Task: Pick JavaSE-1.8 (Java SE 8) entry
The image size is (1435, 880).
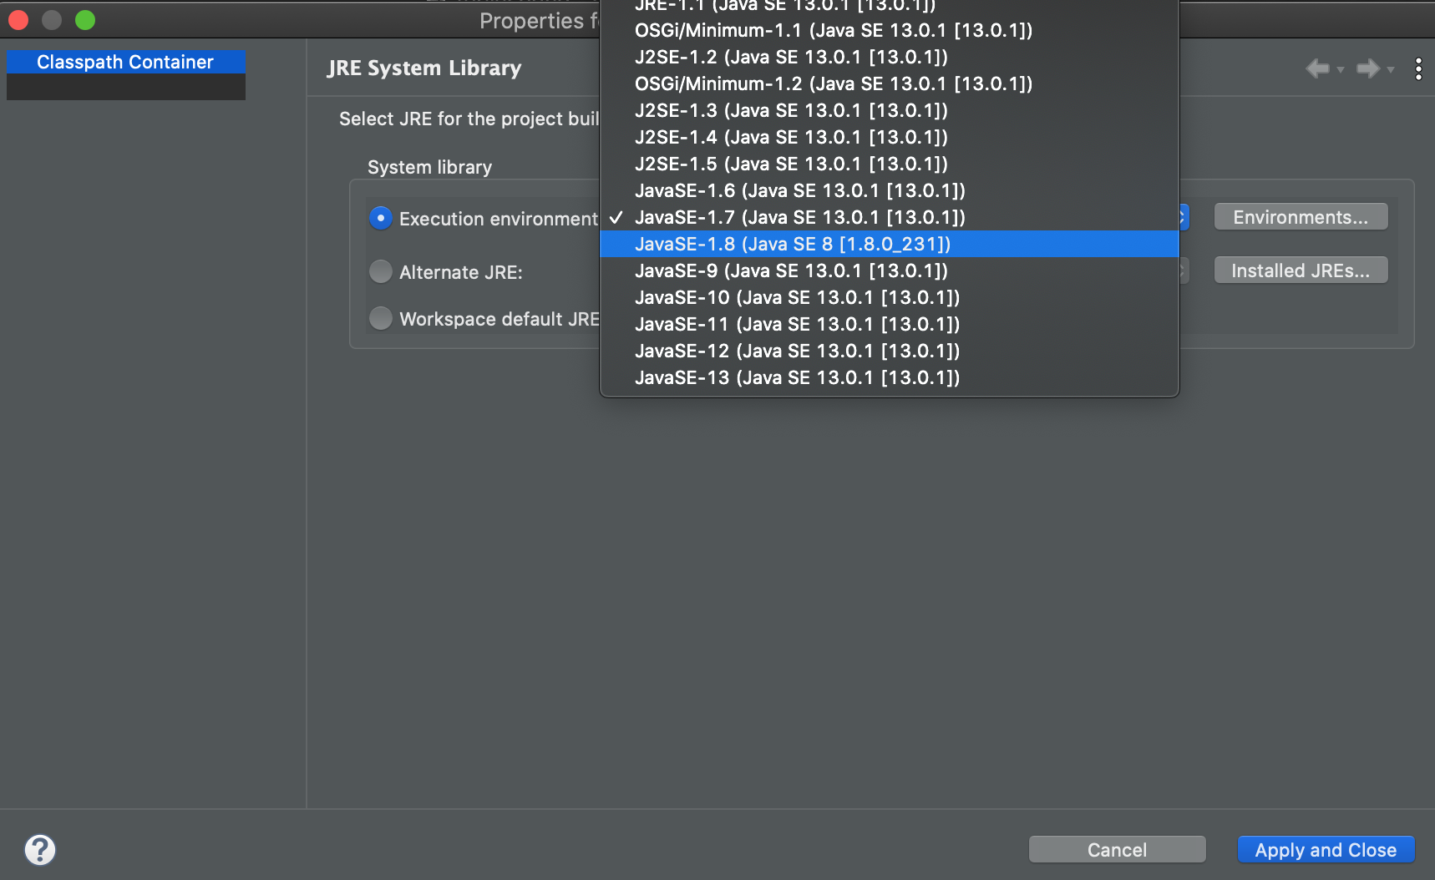Action: point(890,244)
